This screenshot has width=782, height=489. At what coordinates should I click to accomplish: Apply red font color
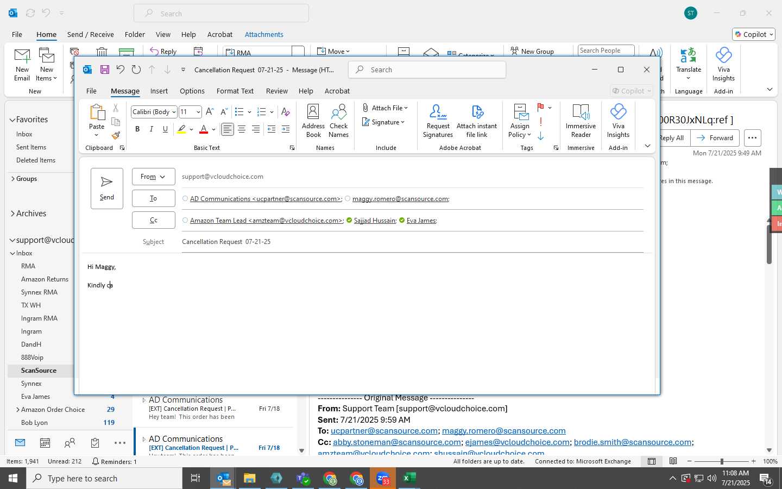pos(204,129)
